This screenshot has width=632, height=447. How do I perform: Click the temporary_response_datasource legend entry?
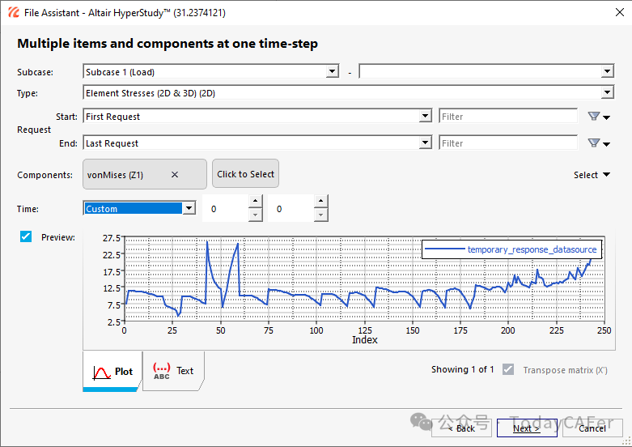point(512,249)
